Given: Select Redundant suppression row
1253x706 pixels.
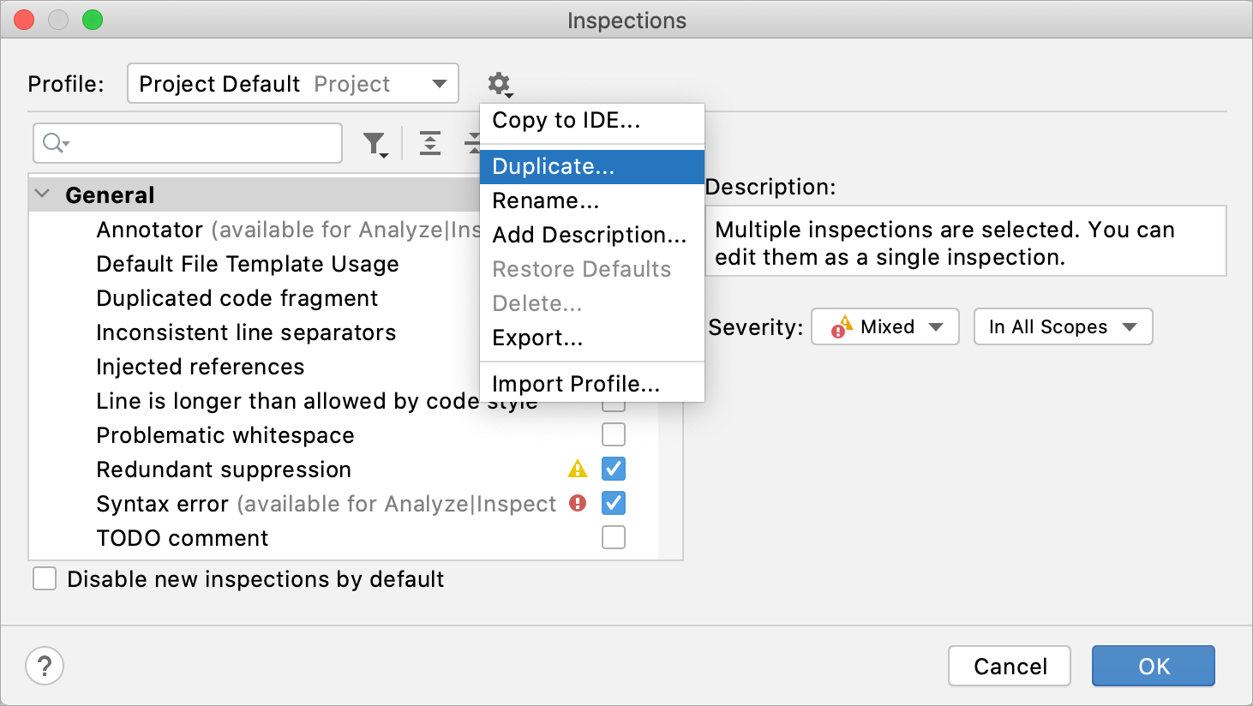Looking at the screenshot, I should (x=343, y=470).
